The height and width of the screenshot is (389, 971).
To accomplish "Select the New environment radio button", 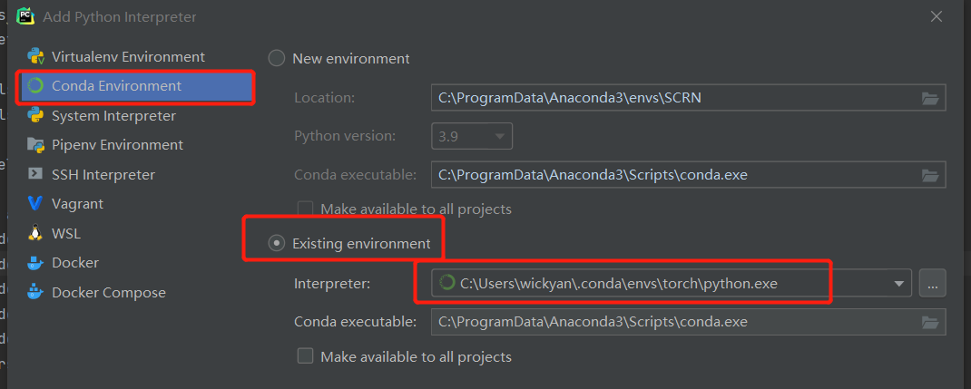I will point(277,59).
